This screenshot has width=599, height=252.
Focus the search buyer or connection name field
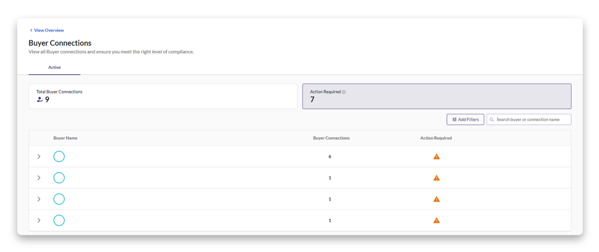529,119
